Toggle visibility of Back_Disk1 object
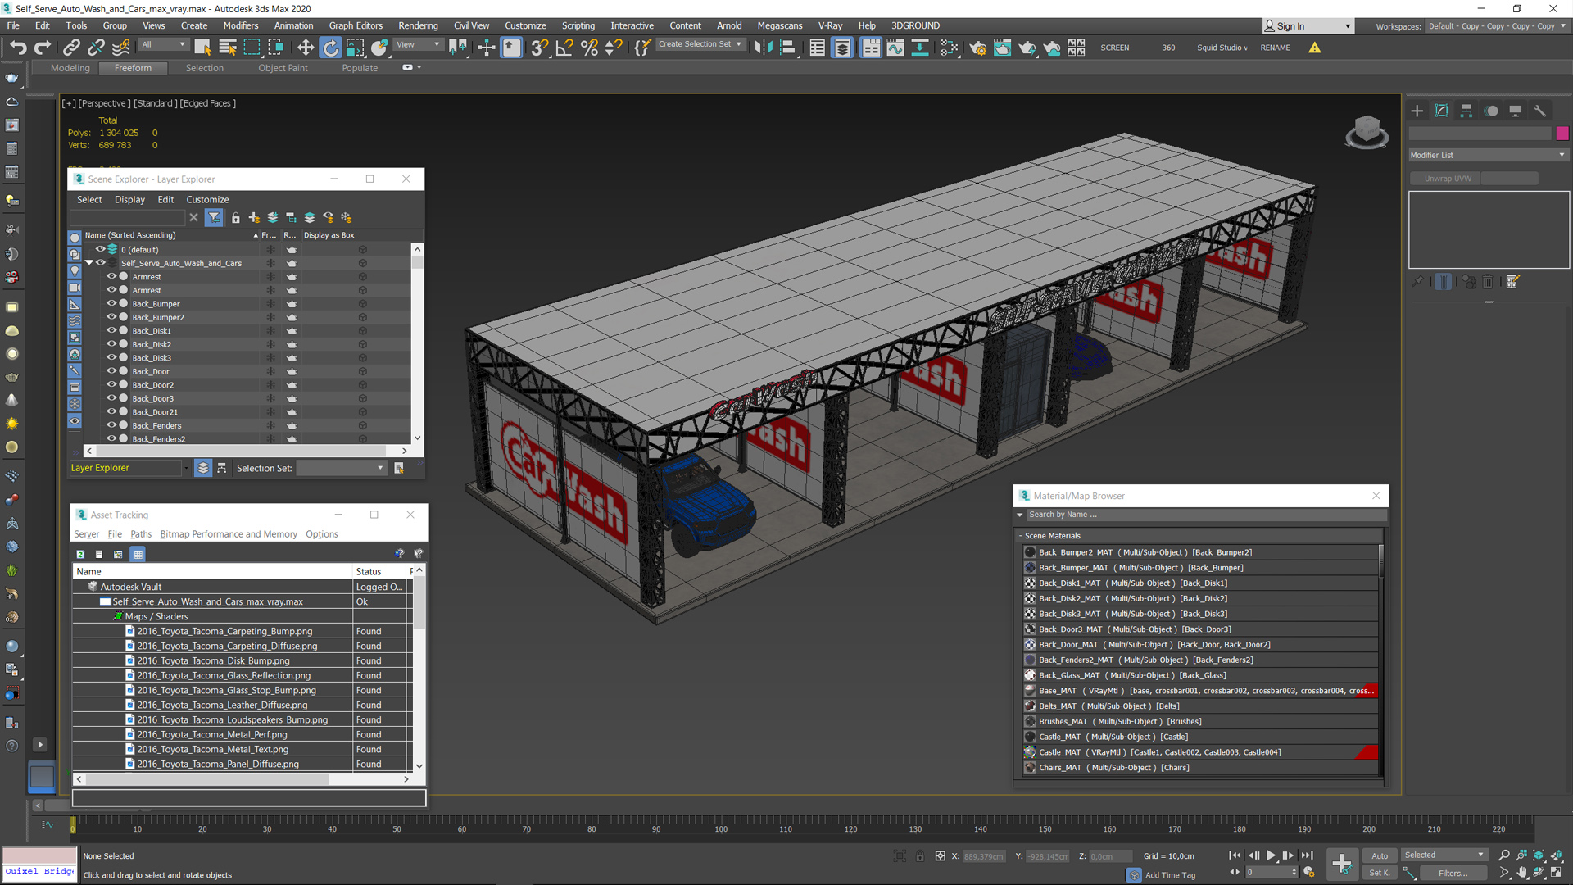This screenshot has width=1573, height=885. click(111, 330)
